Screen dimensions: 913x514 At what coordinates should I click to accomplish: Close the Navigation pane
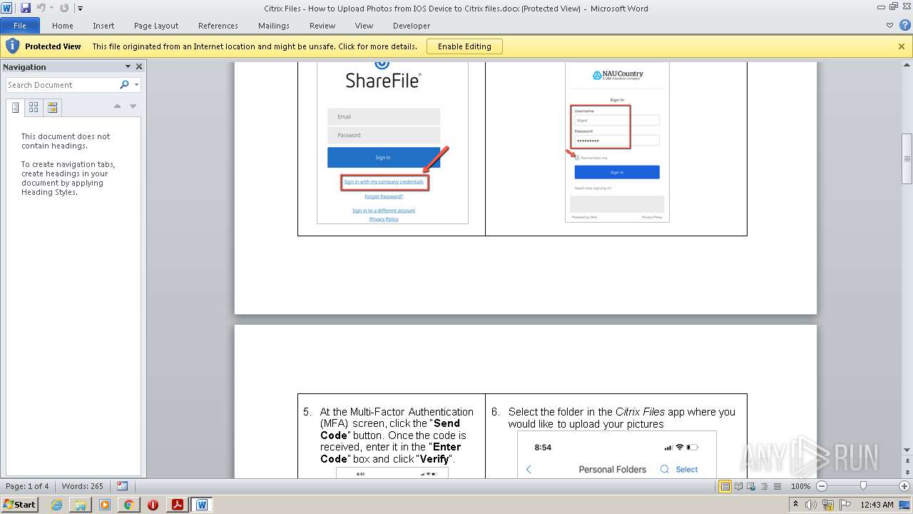point(139,66)
